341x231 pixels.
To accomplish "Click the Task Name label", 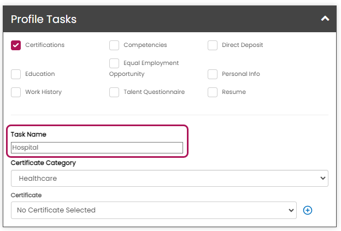I will click(x=28, y=134).
